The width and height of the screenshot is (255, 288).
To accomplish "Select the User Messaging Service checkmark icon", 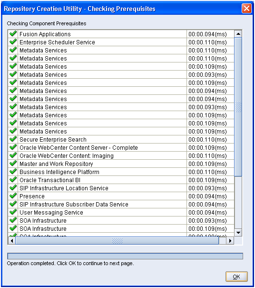I will 13,212.
